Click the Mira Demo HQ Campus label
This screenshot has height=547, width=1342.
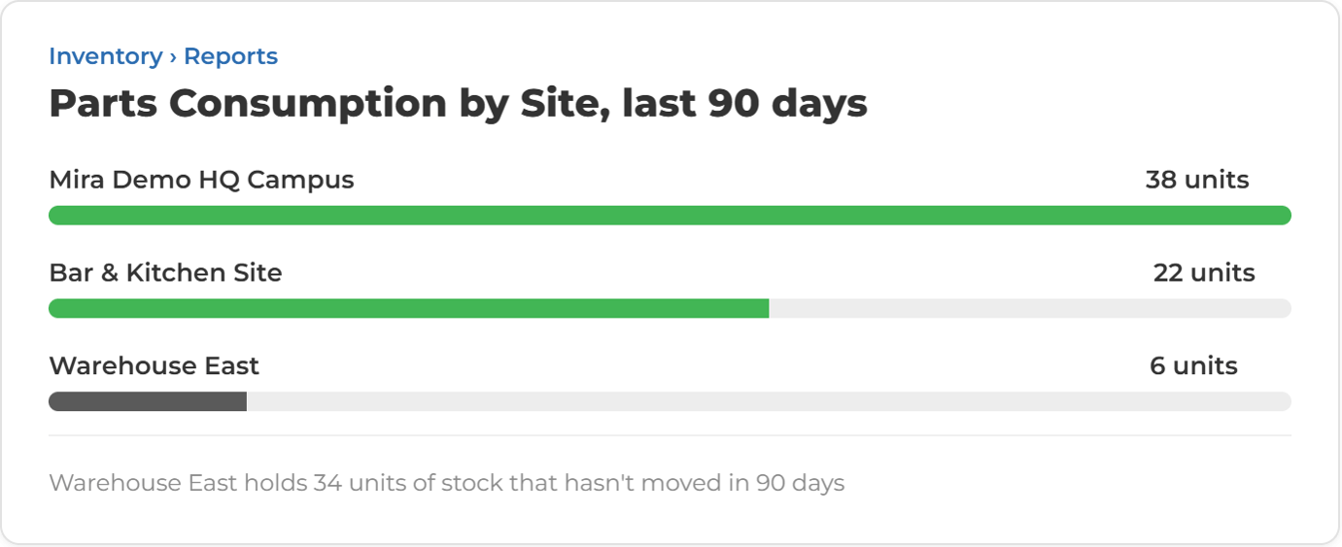point(201,180)
